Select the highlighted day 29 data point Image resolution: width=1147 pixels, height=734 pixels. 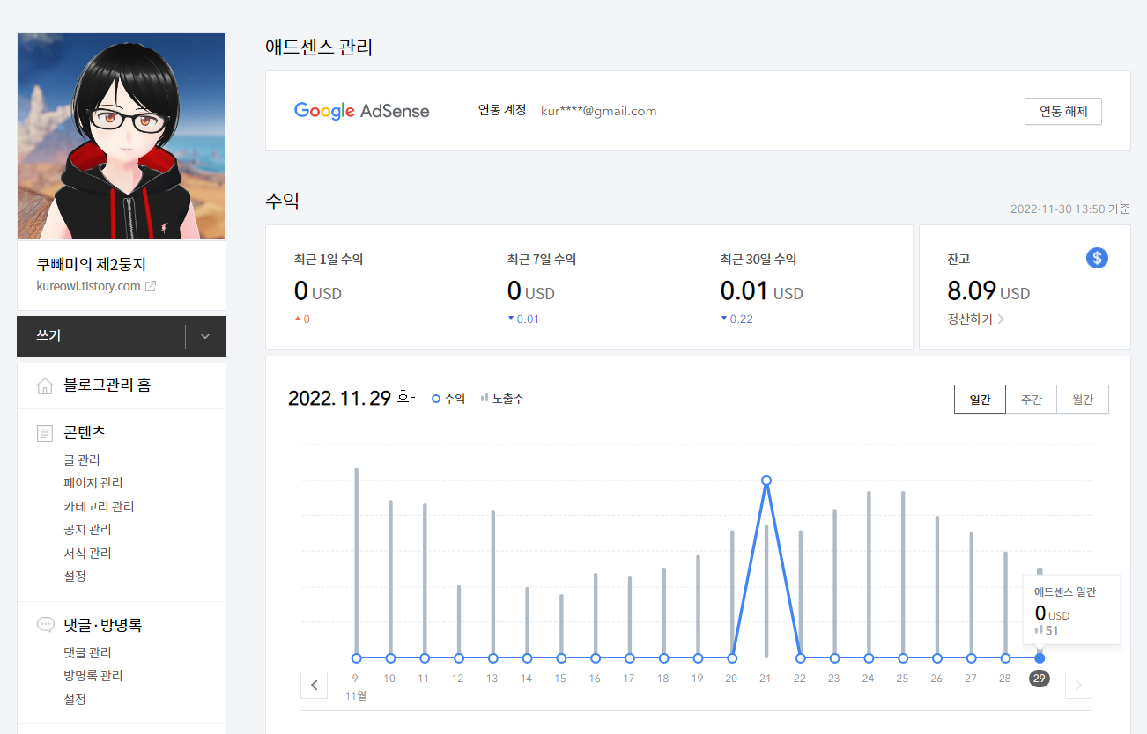1040,657
